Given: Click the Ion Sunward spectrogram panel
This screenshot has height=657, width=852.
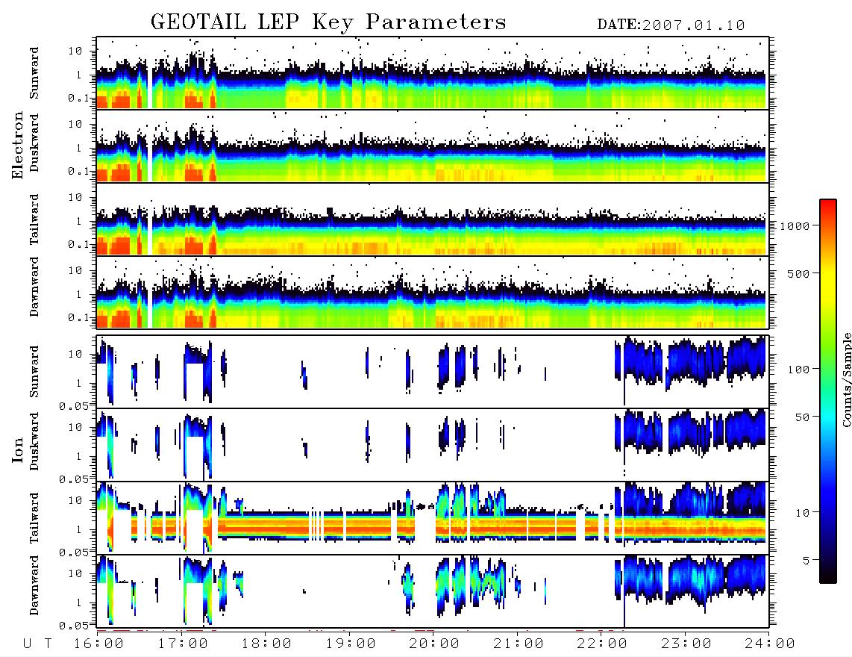Looking at the screenshot, I should pyautogui.click(x=433, y=372).
